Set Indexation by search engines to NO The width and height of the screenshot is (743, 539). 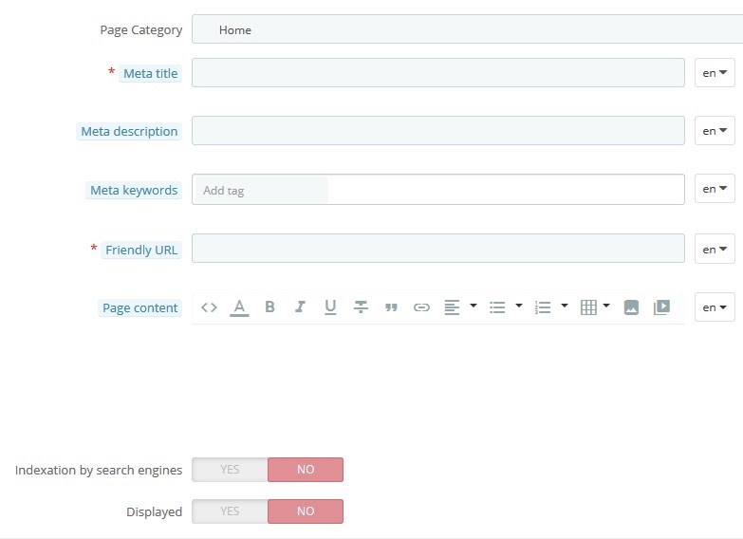point(306,470)
